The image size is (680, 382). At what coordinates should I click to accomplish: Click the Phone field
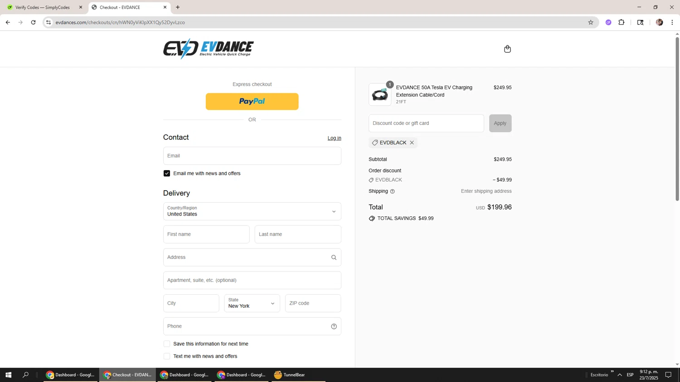pos(252,326)
